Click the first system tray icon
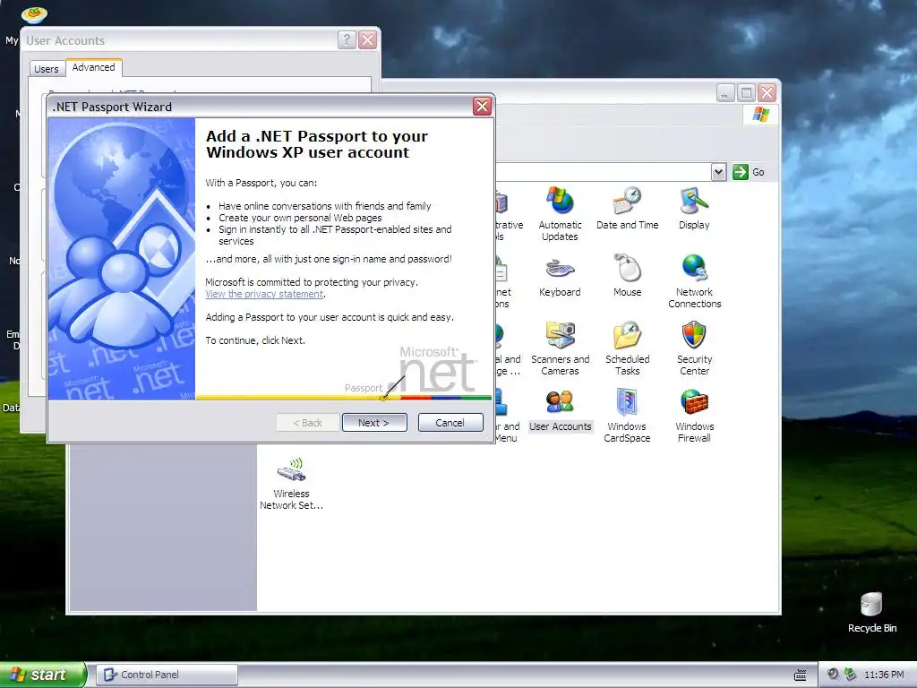Image resolution: width=917 pixels, height=688 pixels. [x=834, y=674]
